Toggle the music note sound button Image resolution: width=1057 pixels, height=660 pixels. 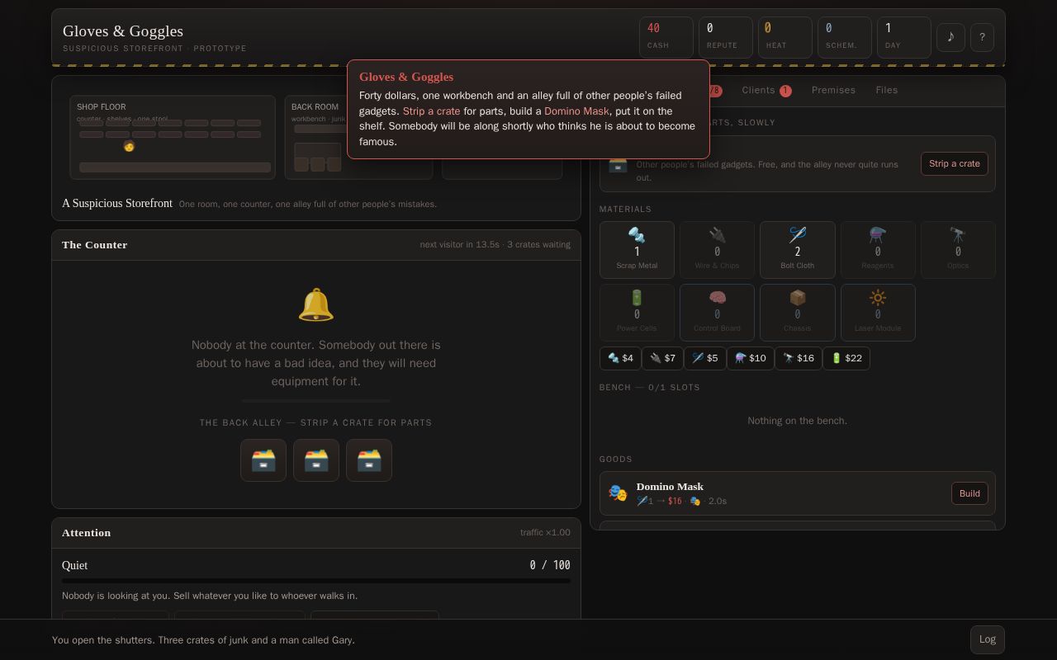950,37
